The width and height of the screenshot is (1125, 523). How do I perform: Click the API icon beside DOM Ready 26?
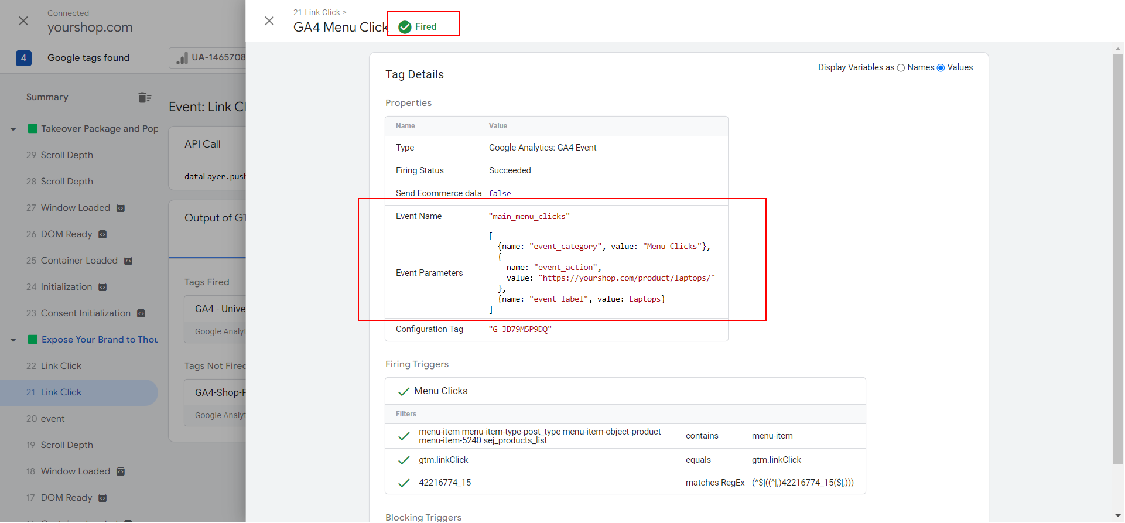102,234
